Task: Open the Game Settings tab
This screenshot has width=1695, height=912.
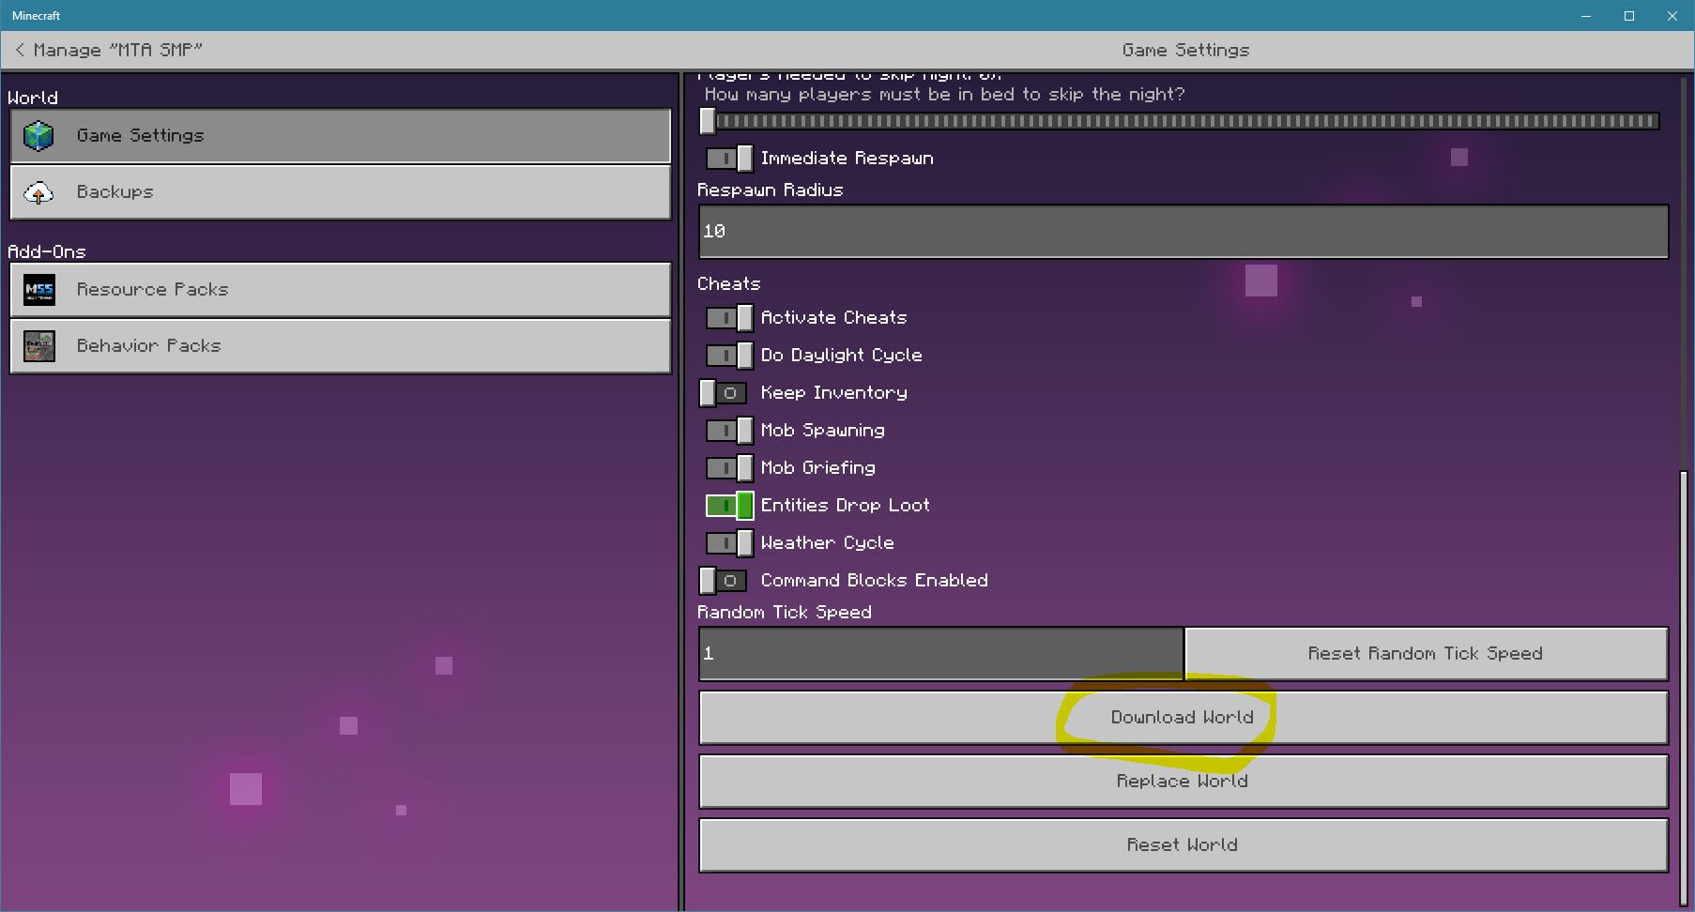Action: point(341,136)
